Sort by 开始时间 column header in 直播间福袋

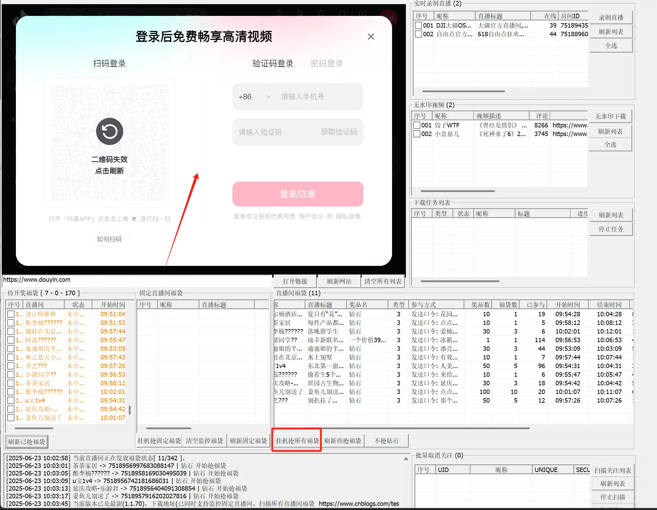568,305
